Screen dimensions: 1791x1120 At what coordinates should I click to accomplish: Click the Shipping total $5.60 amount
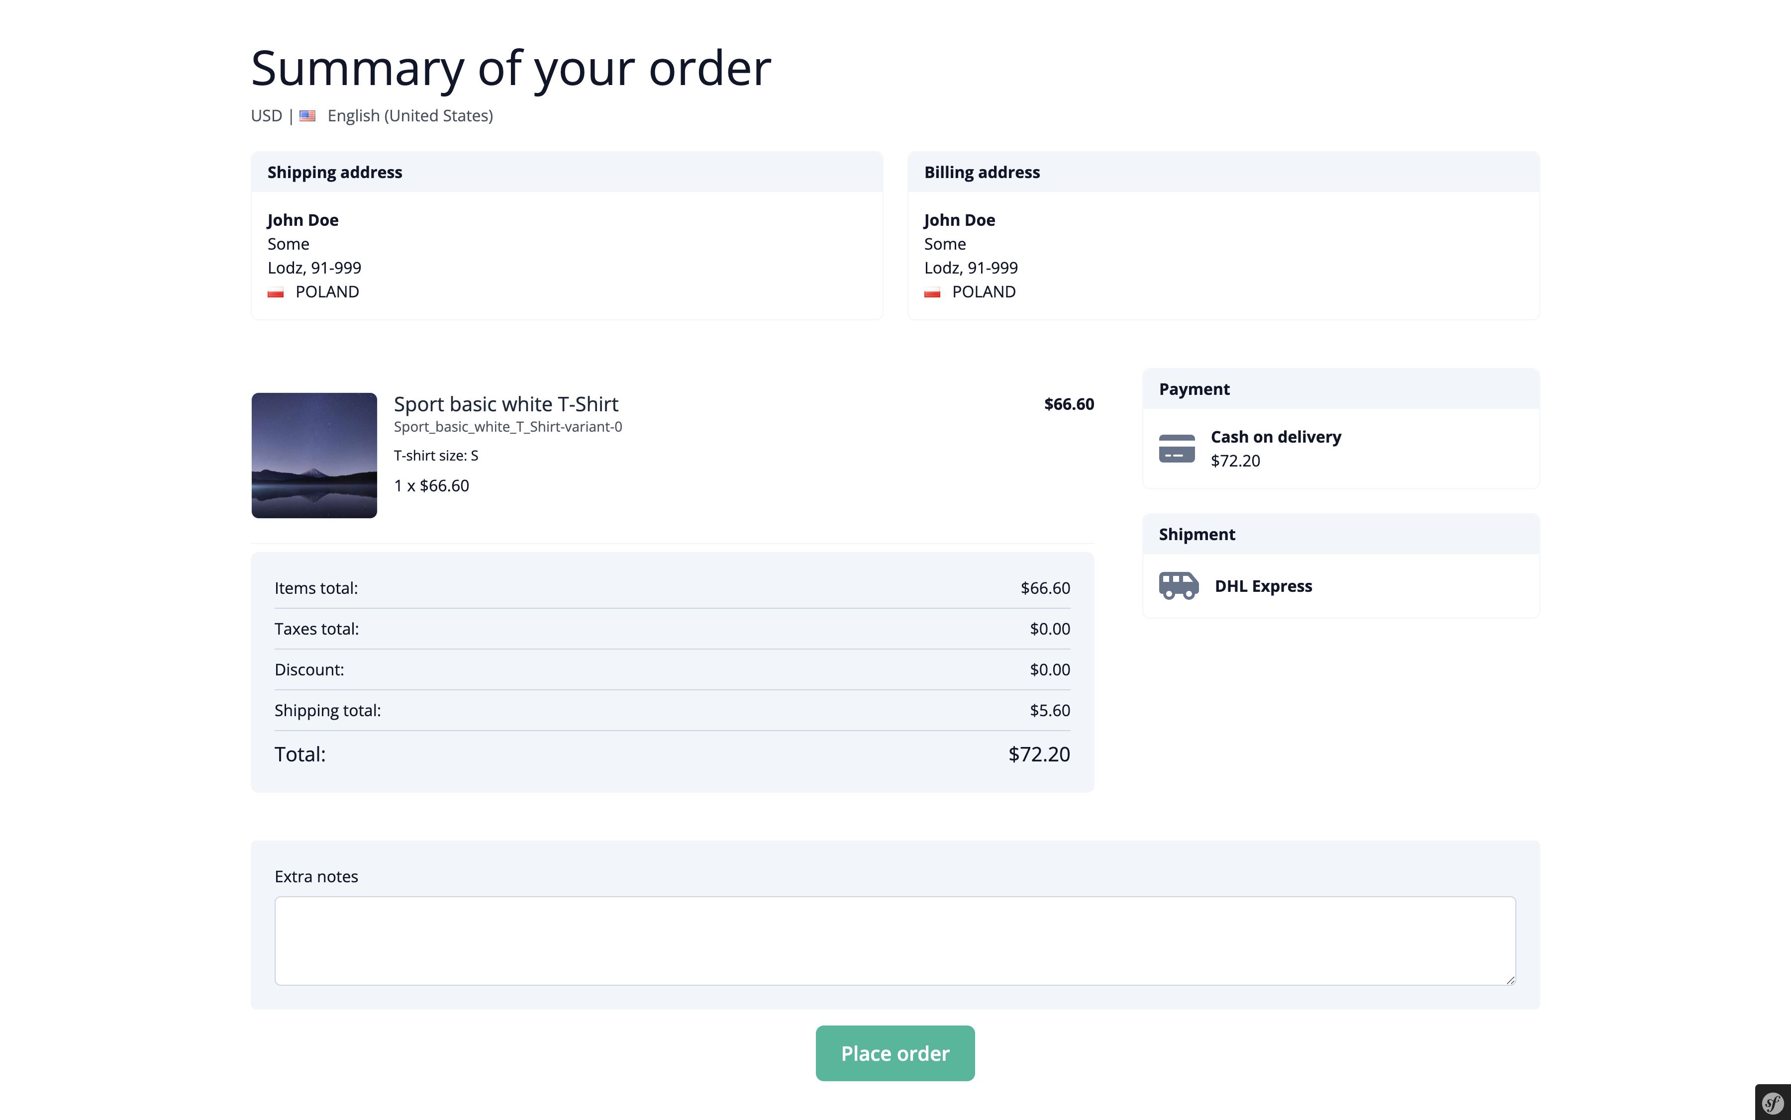1049,711
